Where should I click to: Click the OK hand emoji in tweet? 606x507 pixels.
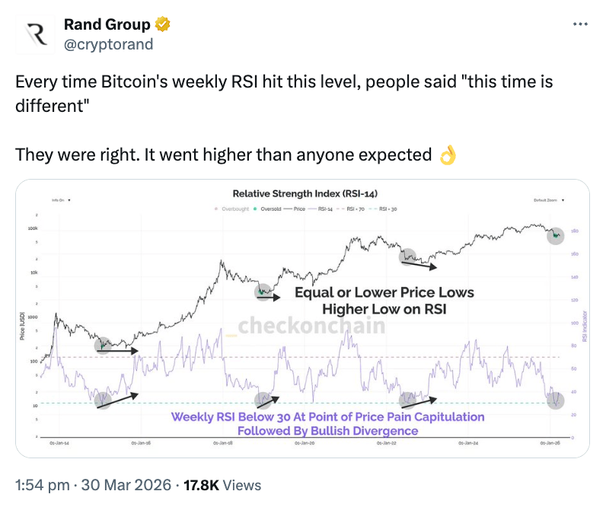point(448,155)
